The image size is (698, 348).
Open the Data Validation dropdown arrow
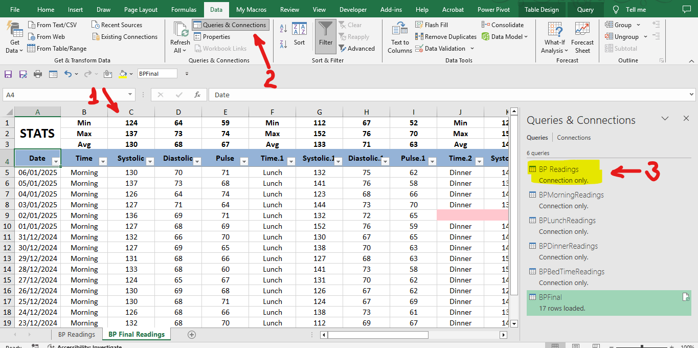point(472,48)
